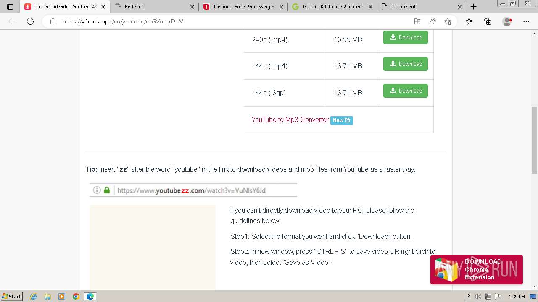Click the scrollbar down arrow
Image resolution: width=538 pixels, height=302 pixels.
535,286
